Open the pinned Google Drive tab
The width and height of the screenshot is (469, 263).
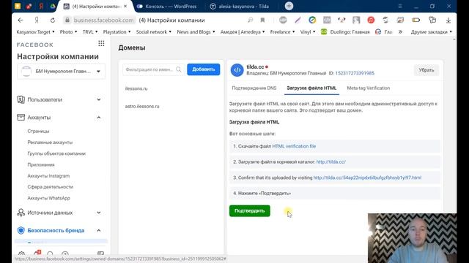pos(53,6)
